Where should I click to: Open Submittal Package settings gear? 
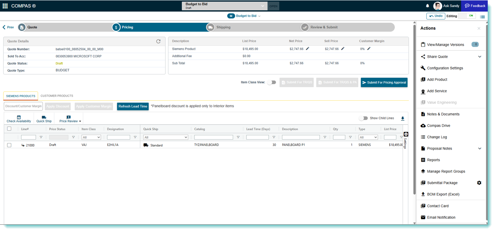pyautogui.click(x=479, y=183)
